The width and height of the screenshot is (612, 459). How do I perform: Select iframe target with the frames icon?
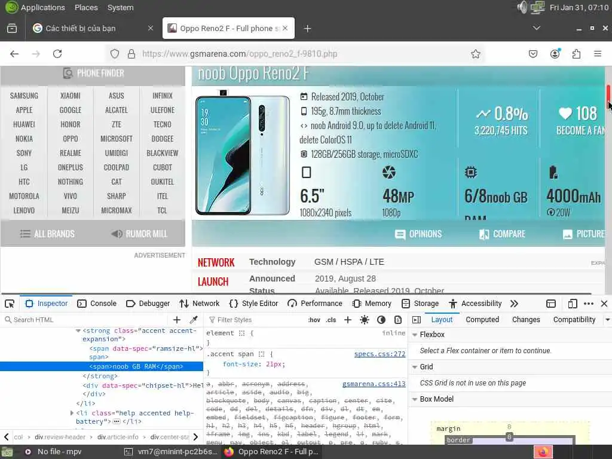550,304
